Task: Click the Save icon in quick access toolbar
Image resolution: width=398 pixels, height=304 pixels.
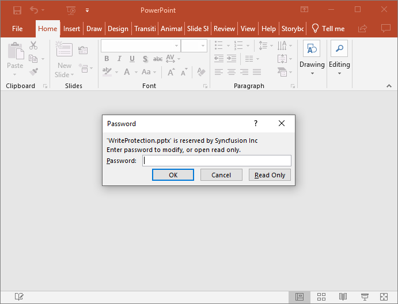Action: coord(17,10)
